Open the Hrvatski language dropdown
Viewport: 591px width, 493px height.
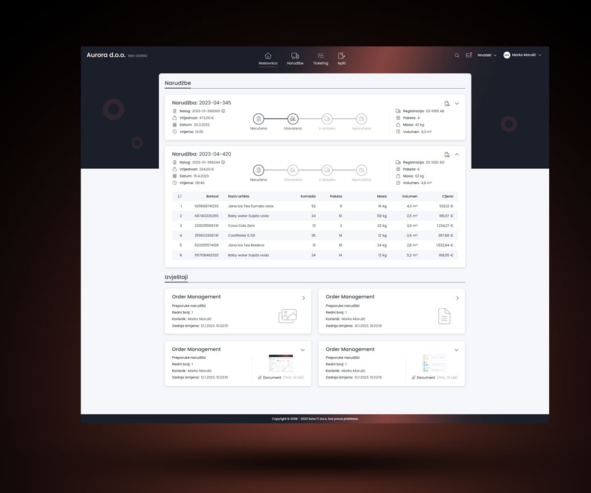(486, 55)
